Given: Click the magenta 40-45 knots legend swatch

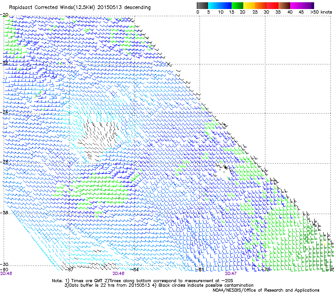Looking at the screenshot, I should [x=296, y=5].
